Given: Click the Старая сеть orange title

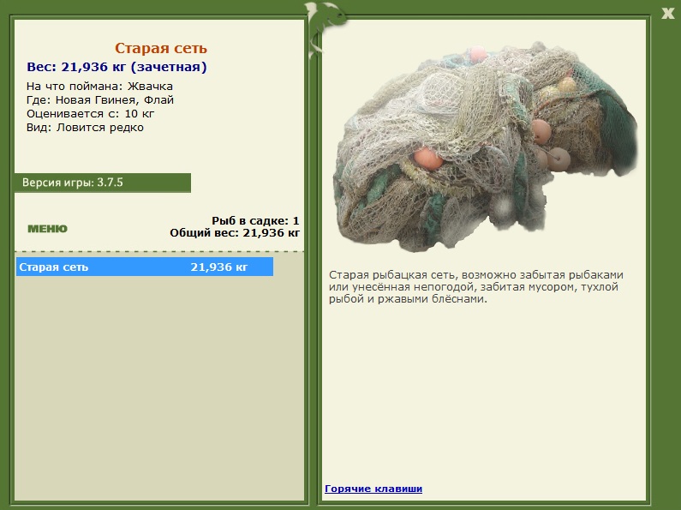Looking at the screenshot, I should pyautogui.click(x=161, y=48).
